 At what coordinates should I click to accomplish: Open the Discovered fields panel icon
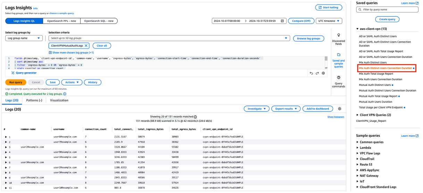[339, 35]
